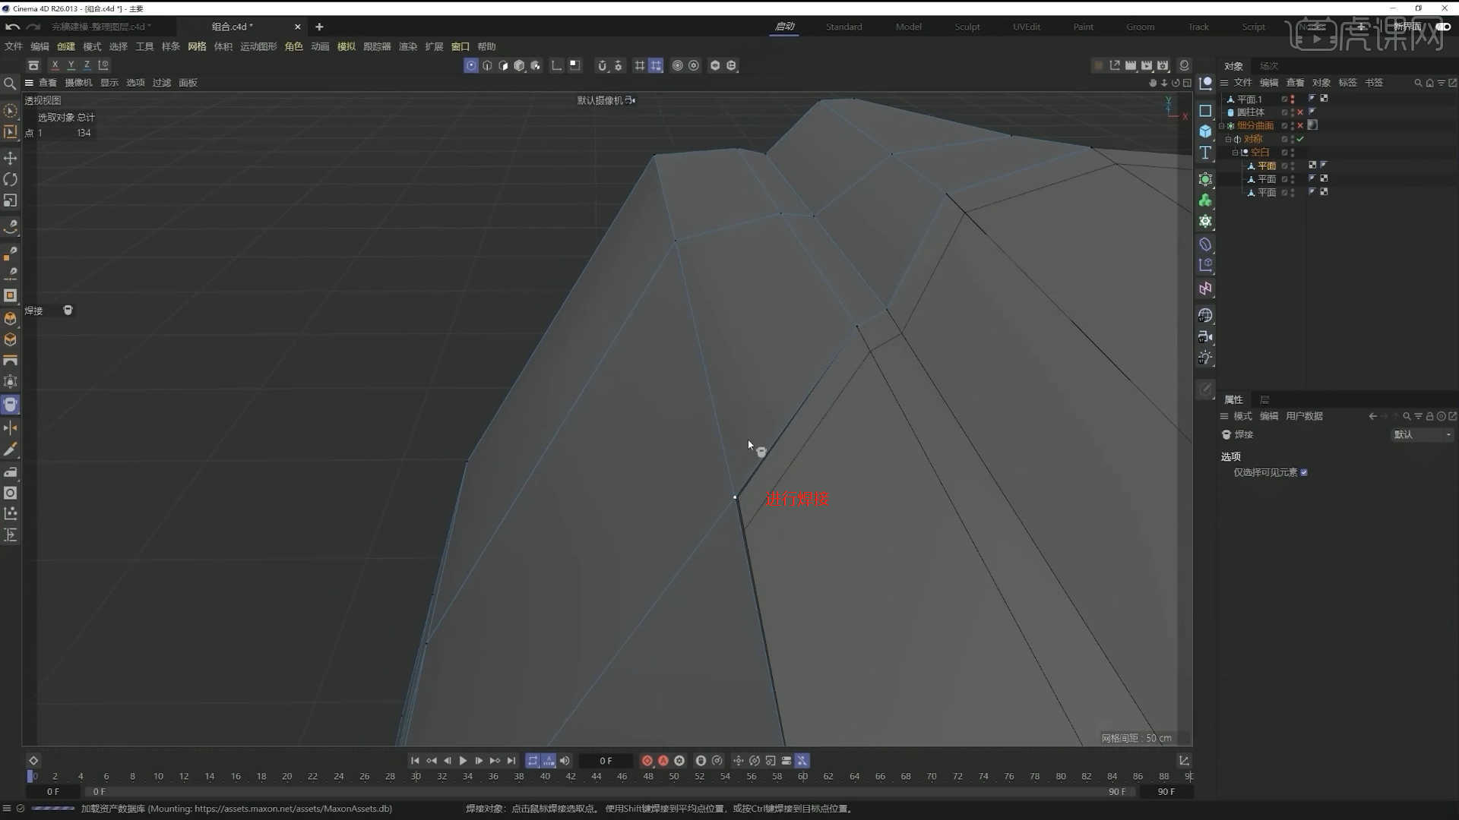Toggle sound icon in timeline controls
The width and height of the screenshot is (1459, 820).
[565, 761]
